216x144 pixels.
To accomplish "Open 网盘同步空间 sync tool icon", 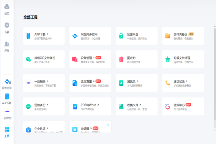I will pos(75,36).
